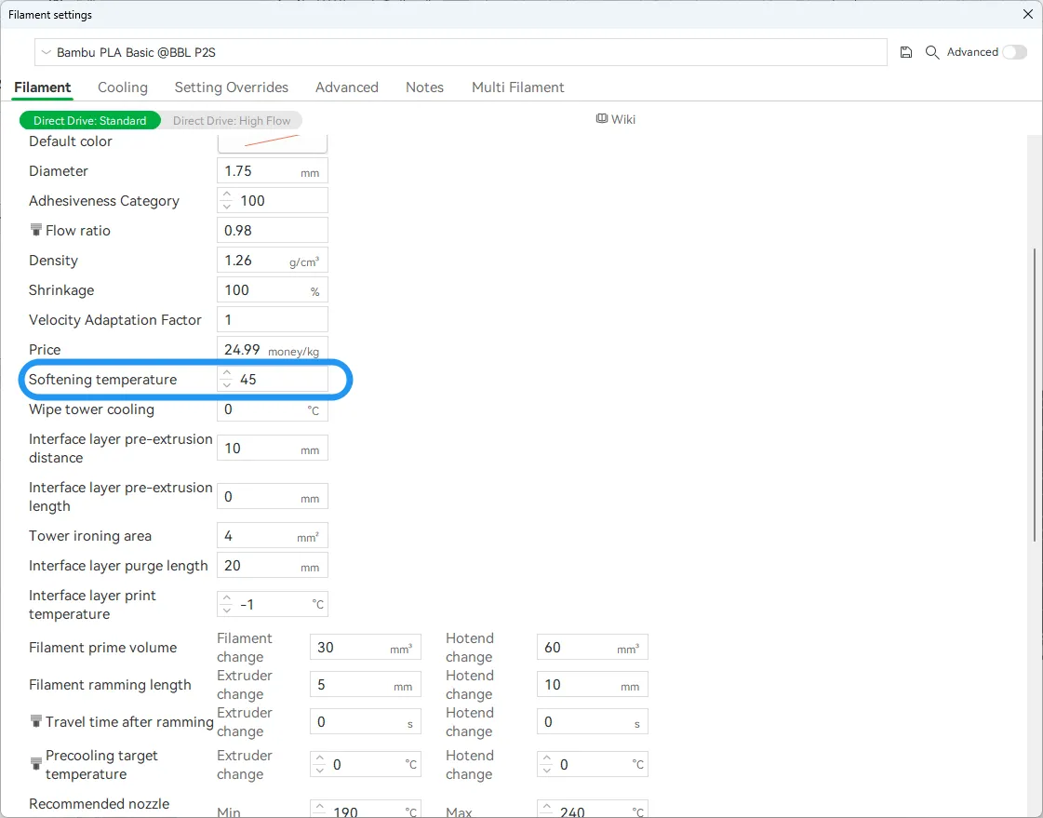Increase Interface layer print temperature stepper
Image resolution: width=1043 pixels, height=818 pixels.
(x=227, y=598)
